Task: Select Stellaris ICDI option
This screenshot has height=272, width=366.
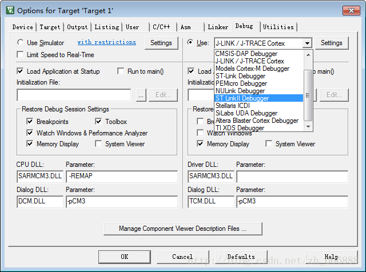Action: click(x=259, y=106)
